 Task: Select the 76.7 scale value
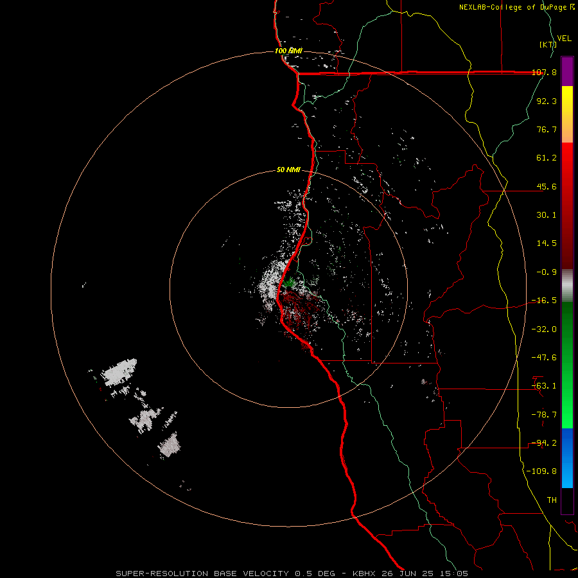547,129
